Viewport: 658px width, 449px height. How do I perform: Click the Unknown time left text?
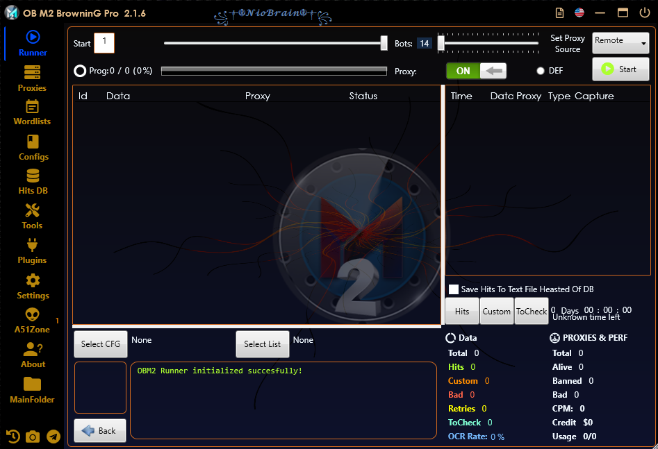586,317
